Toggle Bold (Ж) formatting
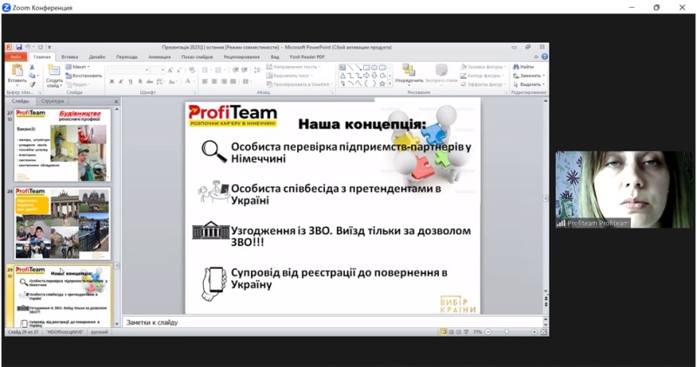 pyautogui.click(x=112, y=82)
